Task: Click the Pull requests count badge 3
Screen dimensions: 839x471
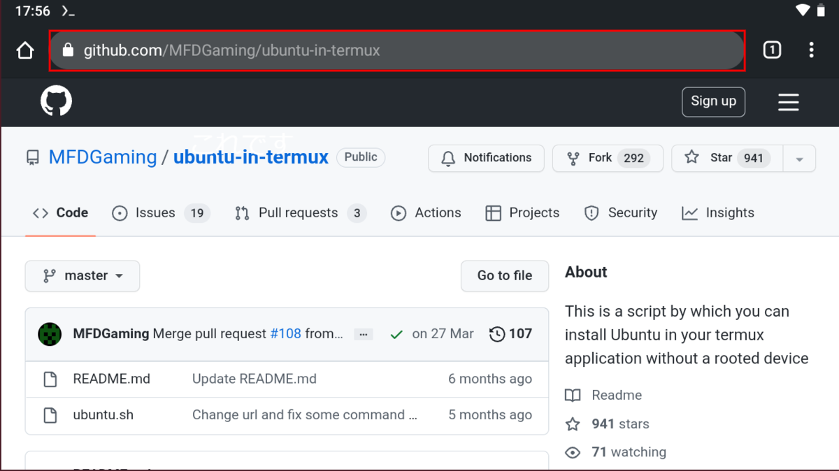Action: tap(357, 213)
